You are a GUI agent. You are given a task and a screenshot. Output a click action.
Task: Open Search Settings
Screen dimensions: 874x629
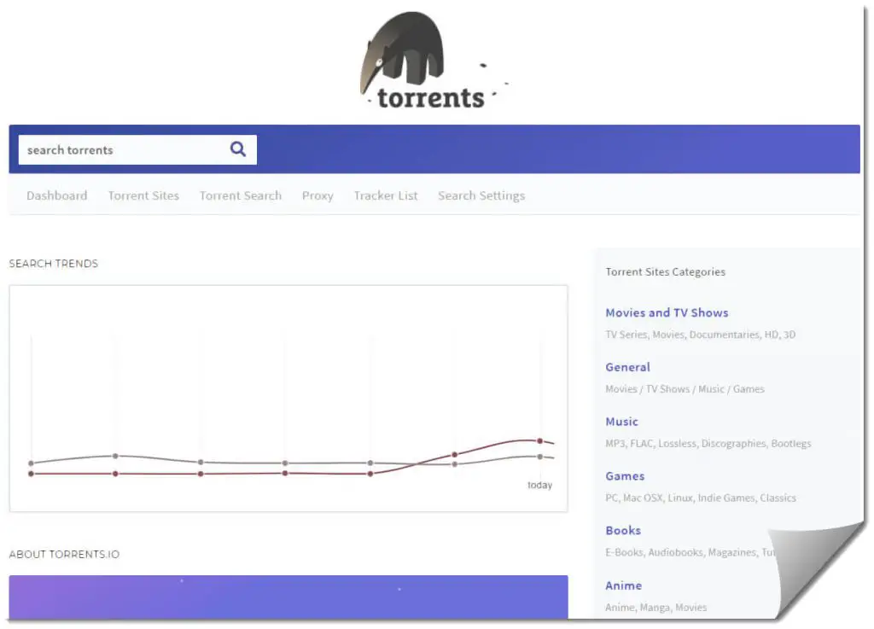click(481, 195)
